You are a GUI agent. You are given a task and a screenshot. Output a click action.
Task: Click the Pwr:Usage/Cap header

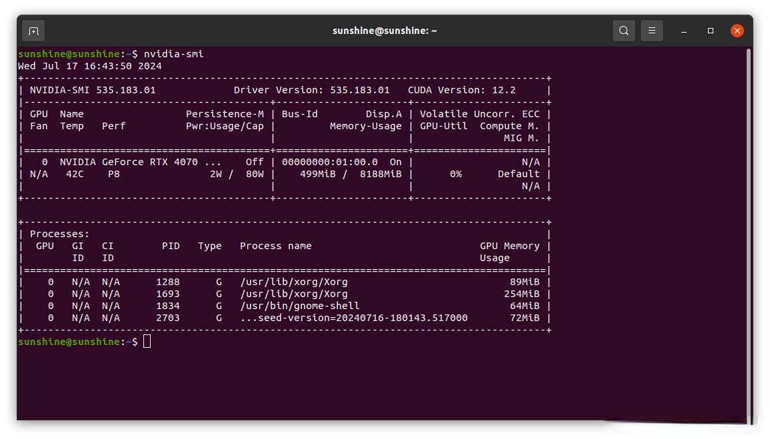[225, 126]
